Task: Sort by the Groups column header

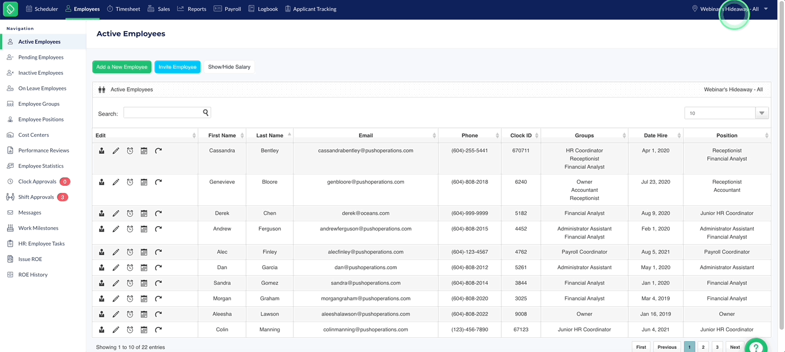Action: pos(584,135)
